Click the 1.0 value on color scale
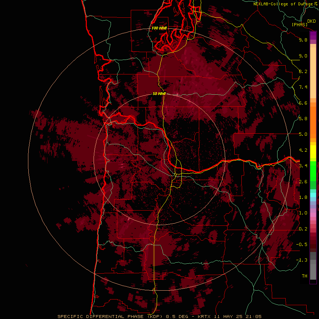 click(x=303, y=213)
